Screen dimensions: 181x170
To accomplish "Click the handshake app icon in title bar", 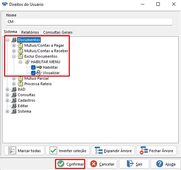I will pyautogui.click(x=5, y=4).
